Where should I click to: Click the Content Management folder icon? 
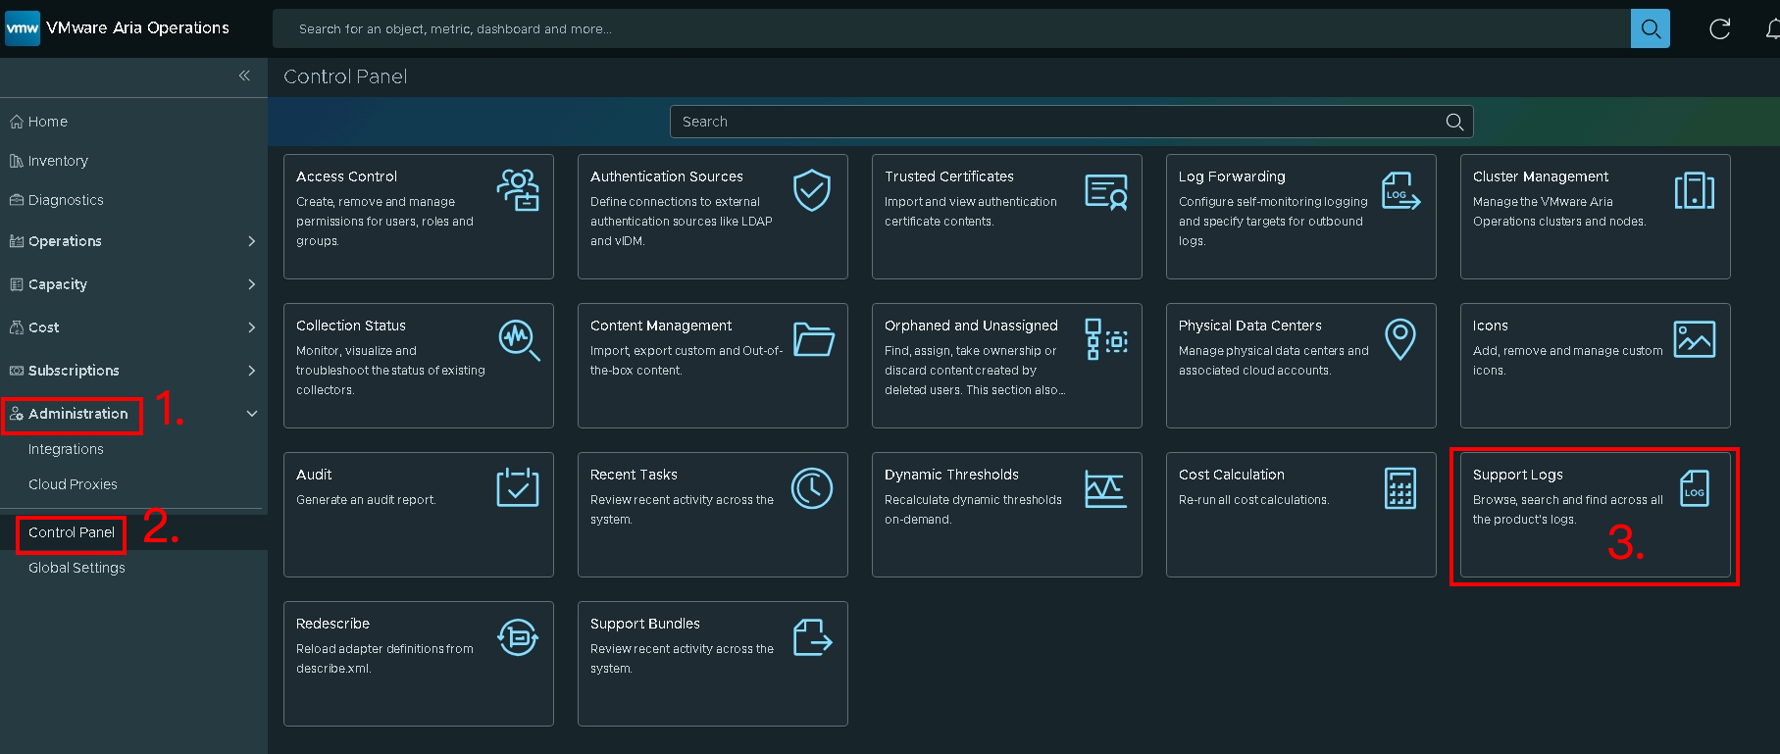click(x=813, y=339)
